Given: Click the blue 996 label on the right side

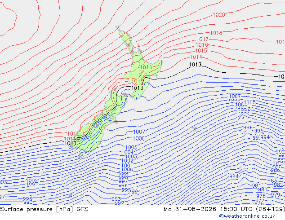Looking at the screenshot, I should [x=248, y=128].
